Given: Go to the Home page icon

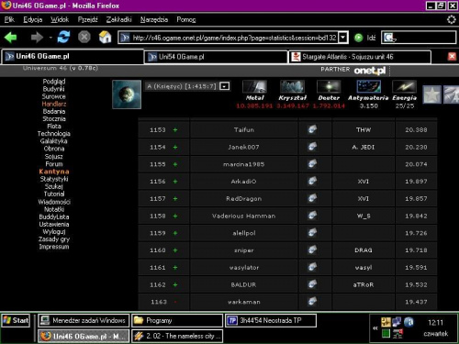Looking at the screenshot, I should (x=105, y=38).
